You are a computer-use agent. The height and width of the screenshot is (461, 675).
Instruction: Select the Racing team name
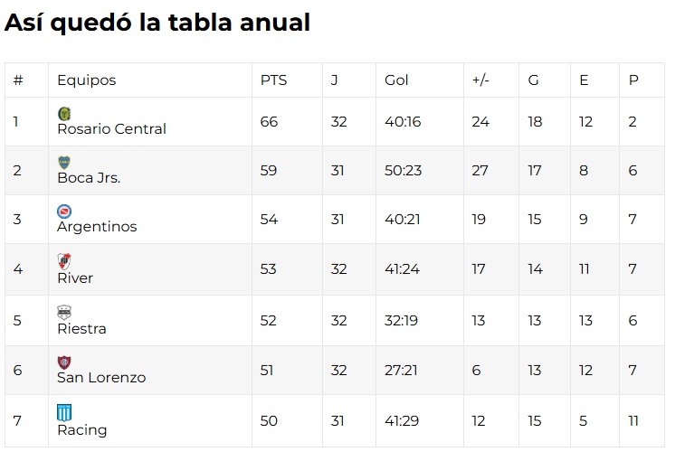pos(81,430)
